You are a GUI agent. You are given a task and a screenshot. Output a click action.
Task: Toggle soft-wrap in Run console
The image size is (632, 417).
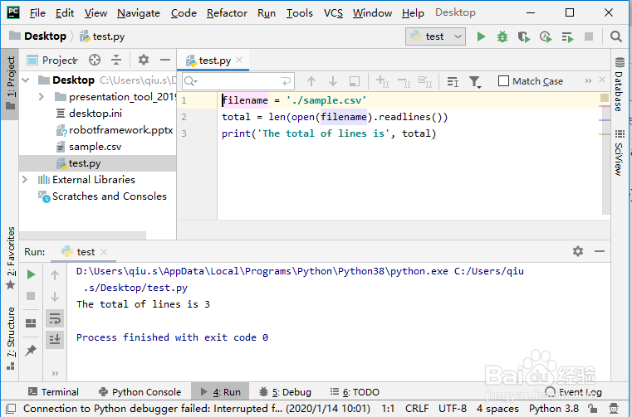55,318
